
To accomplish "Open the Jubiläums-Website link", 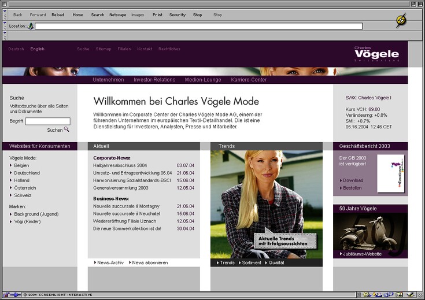I will [x=362, y=254].
